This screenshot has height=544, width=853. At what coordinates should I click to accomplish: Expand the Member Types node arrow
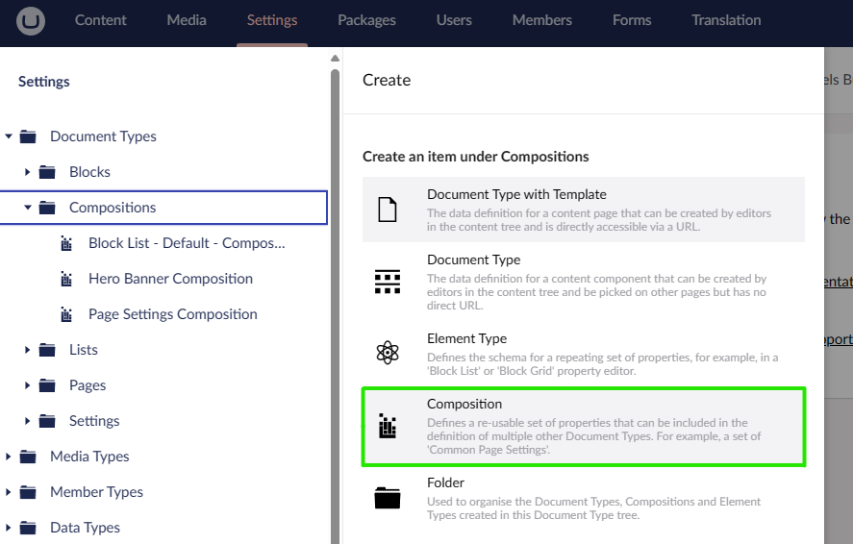(9, 492)
